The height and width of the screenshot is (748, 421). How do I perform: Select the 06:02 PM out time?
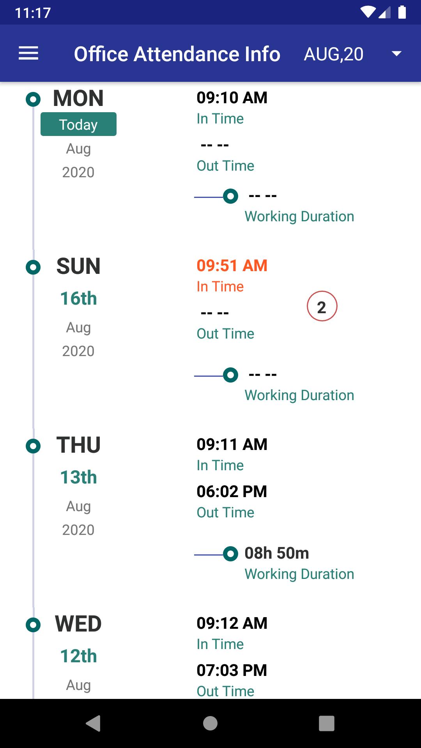point(232,492)
